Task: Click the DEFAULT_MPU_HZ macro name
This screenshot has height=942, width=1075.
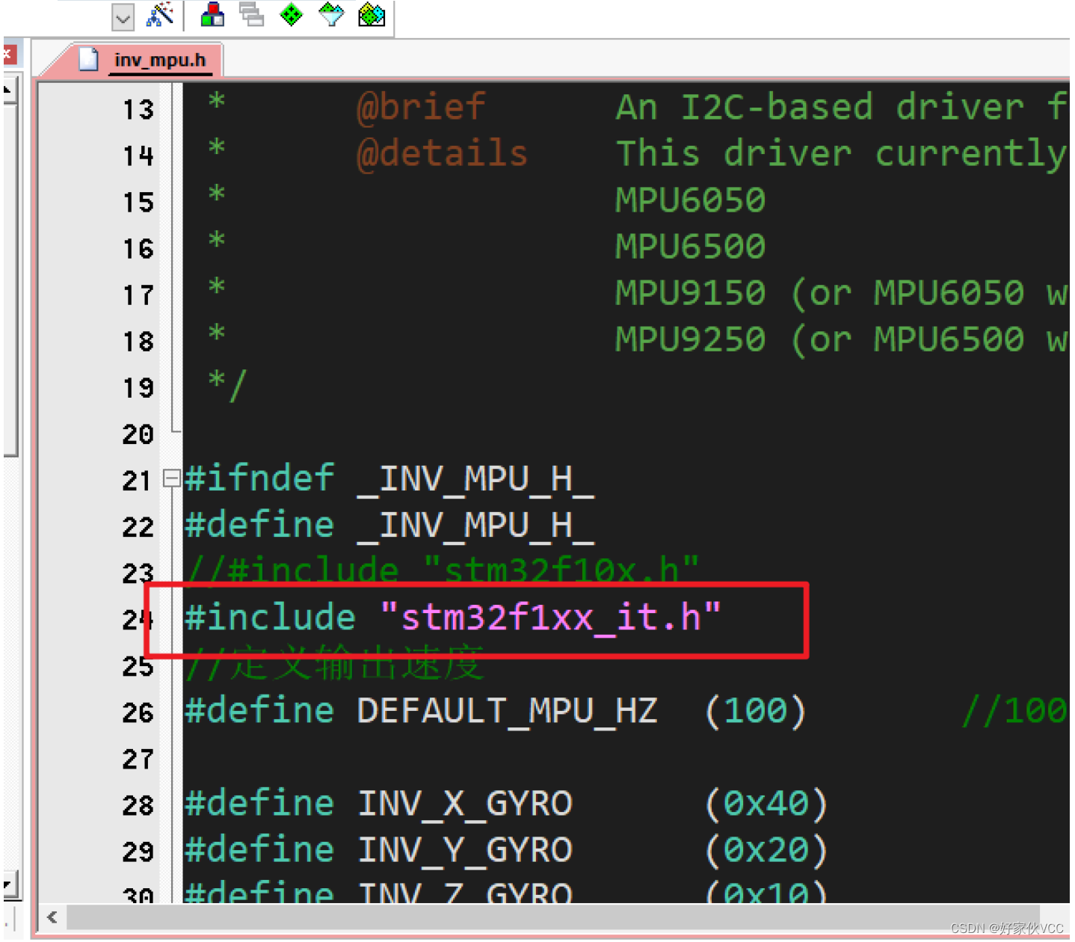Action: pyautogui.click(x=508, y=710)
